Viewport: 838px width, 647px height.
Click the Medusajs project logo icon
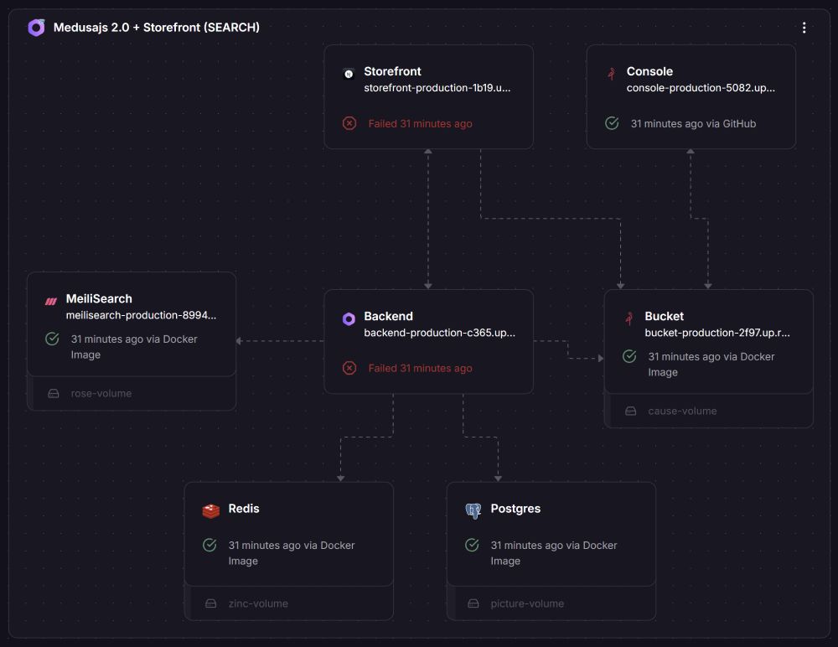(36, 28)
